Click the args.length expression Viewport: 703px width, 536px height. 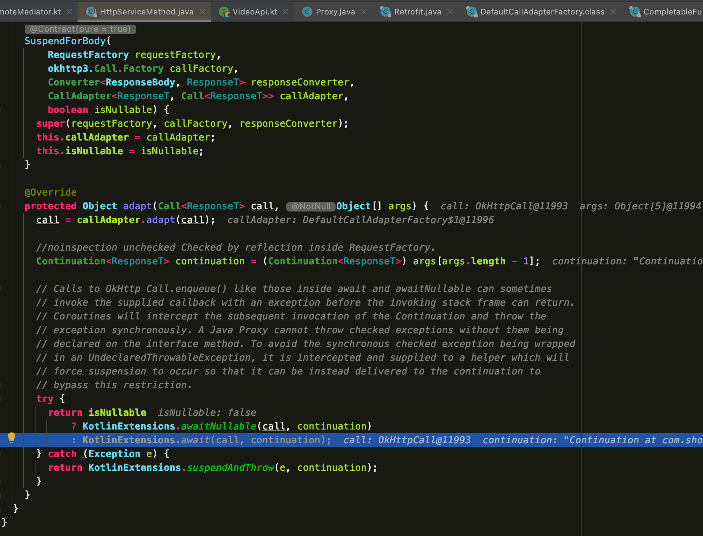click(474, 261)
